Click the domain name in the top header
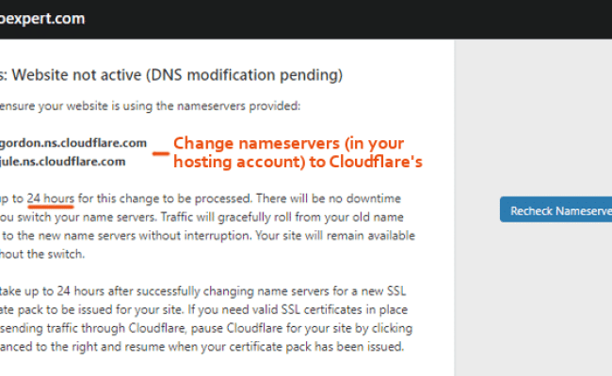Image resolution: width=612 pixels, height=376 pixels. click(x=42, y=18)
